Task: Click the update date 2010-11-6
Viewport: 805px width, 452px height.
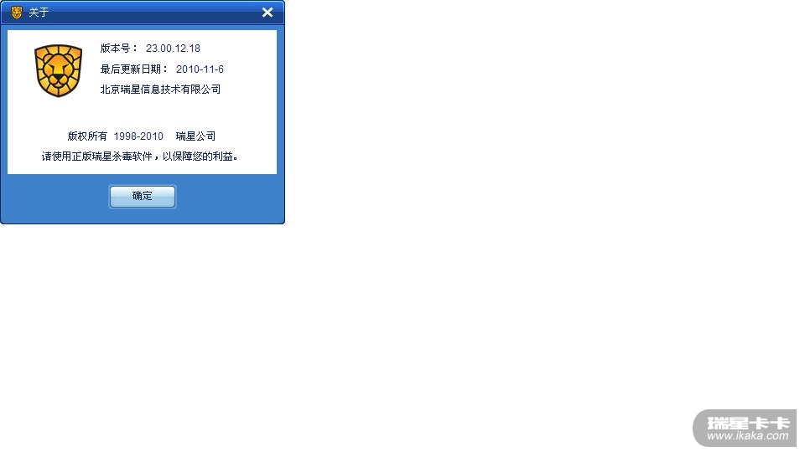Action: coord(200,69)
